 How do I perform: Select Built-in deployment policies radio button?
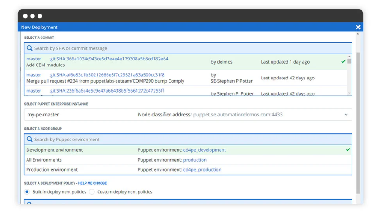coord(28,192)
